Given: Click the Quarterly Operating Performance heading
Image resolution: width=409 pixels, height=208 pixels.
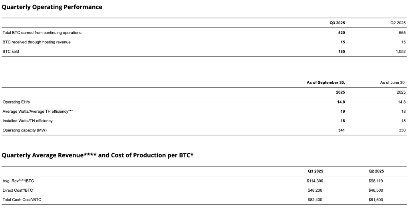Looking at the screenshot, I should (x=52, y=7).
